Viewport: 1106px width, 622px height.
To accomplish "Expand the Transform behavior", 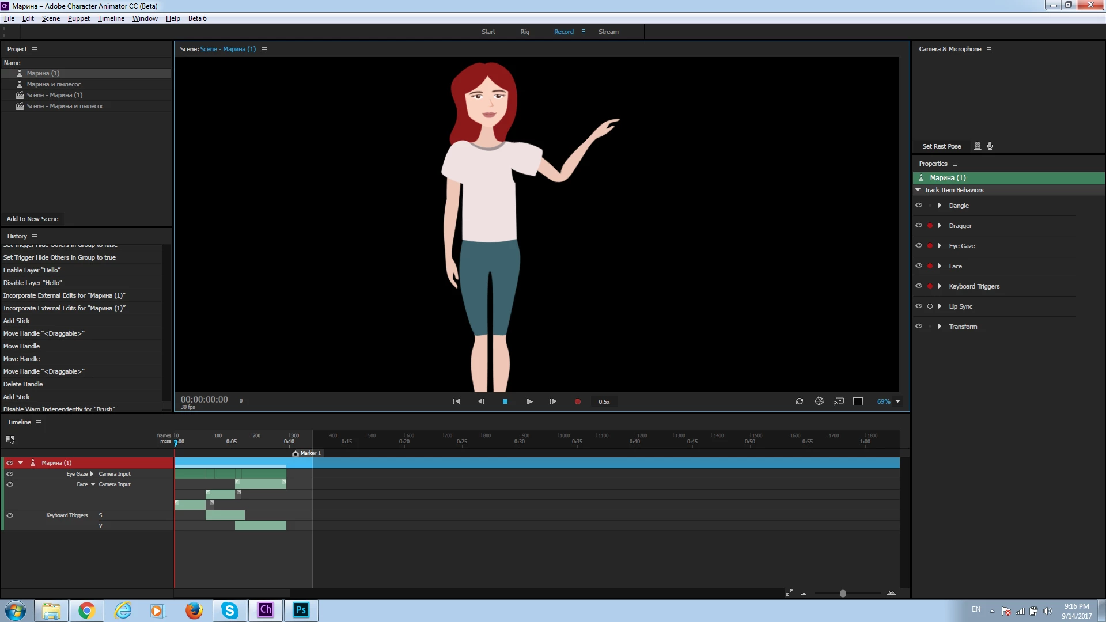I will tap(940, 327).
